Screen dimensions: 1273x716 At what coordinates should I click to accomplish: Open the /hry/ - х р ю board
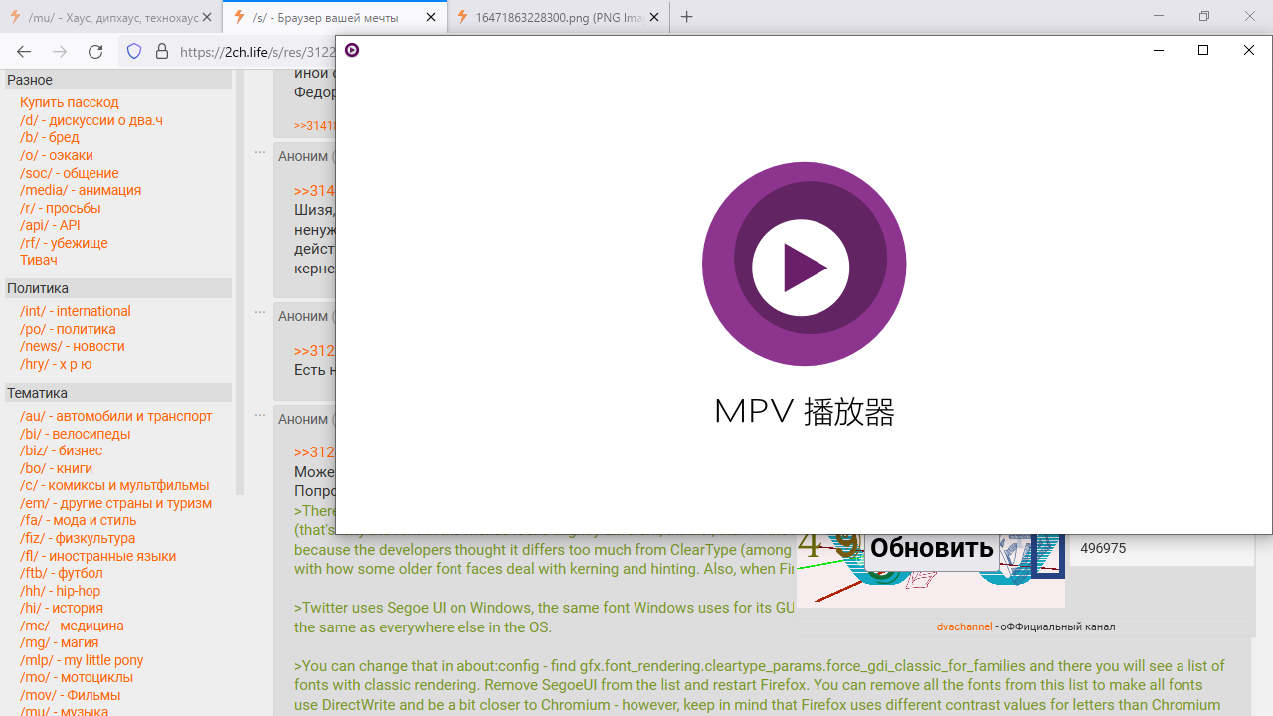coord(56,364)
